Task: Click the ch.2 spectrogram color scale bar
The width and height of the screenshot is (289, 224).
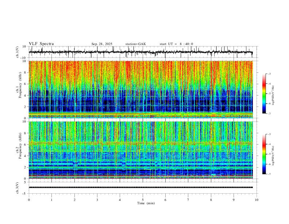Action: point(264,154)
